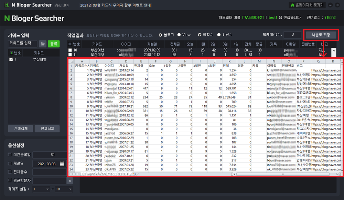Open keyword file with folder icon
344x200 pixels.
(43, 44)
